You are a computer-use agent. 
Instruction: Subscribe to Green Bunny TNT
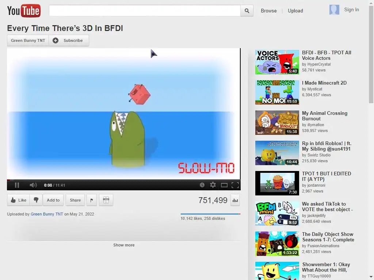tap(69, 40)
